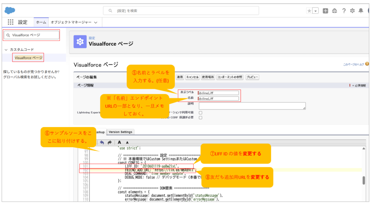Click the FRIEND_ADD_URL code line 102
This screenshot has height=206, width=374.
160,170
